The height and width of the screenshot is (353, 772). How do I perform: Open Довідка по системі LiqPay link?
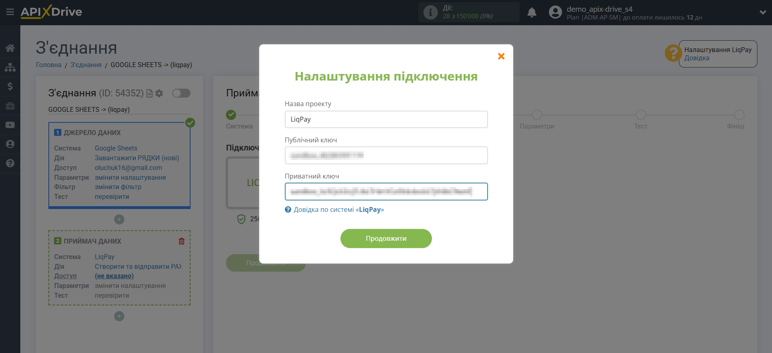[338, 209]
